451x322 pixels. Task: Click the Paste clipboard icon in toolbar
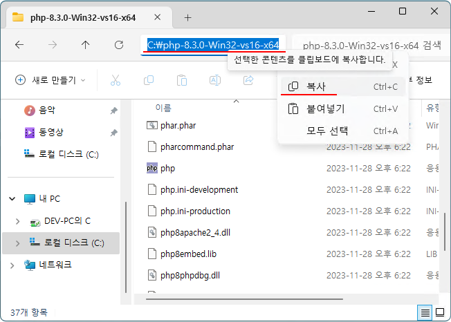click(x=182, y=80)
